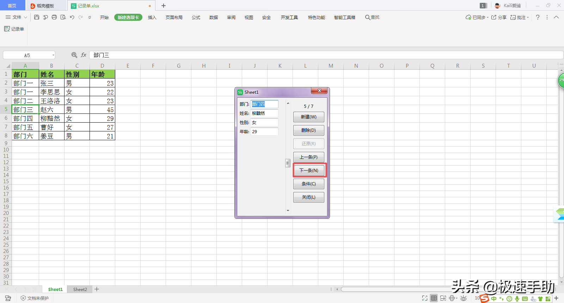Select cell containing 曹好

[52, 127]
